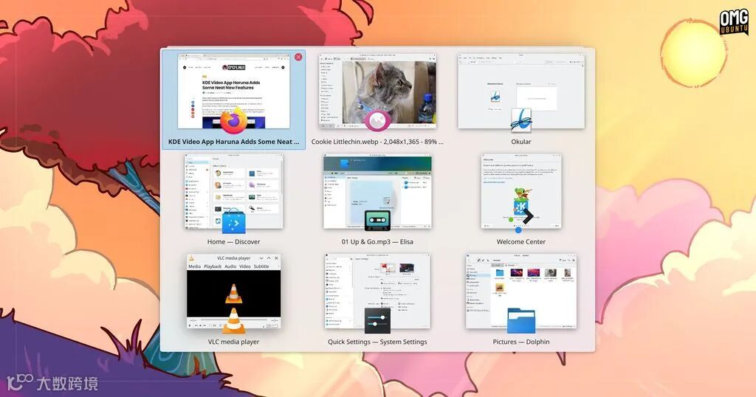Viewport: 756px width, 397px height.
Task: Select the VLC black video window preview
Action: [234, 291]
